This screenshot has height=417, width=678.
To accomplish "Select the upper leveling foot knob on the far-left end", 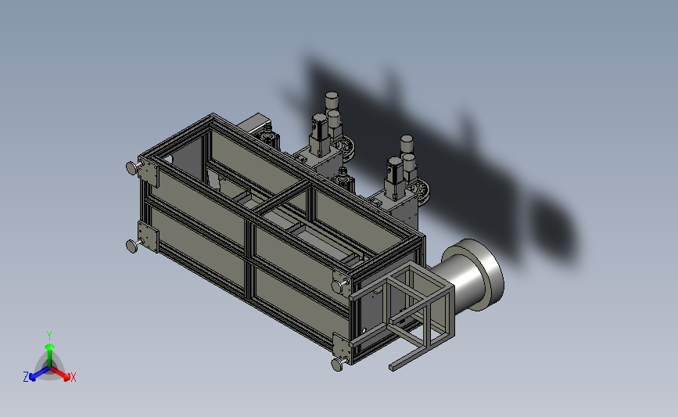I will 132,167.
